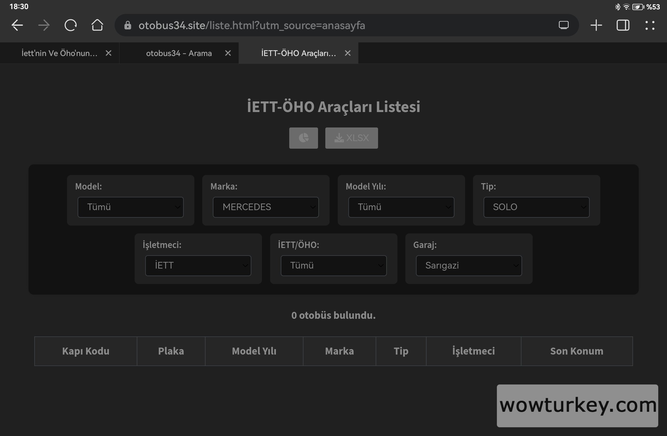Go back to the previous page
The height and width of the screenshot is (436, 667).
coord(17,25)
